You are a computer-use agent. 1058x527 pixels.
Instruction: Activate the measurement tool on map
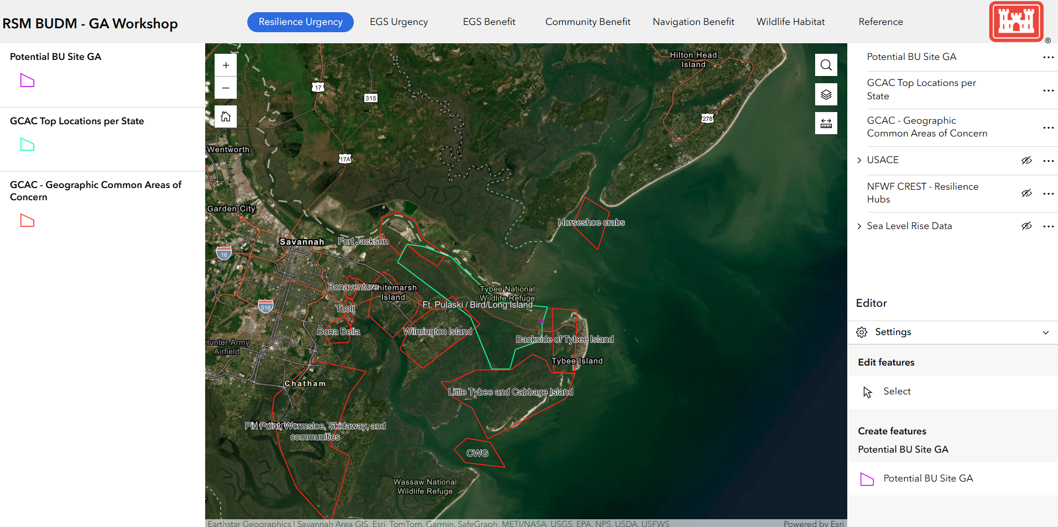[x=826, y=123]
